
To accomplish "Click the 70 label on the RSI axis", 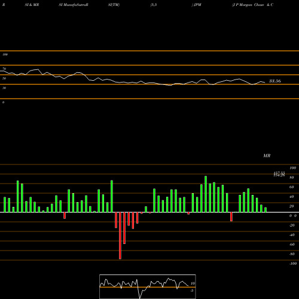I will (4, 69).
